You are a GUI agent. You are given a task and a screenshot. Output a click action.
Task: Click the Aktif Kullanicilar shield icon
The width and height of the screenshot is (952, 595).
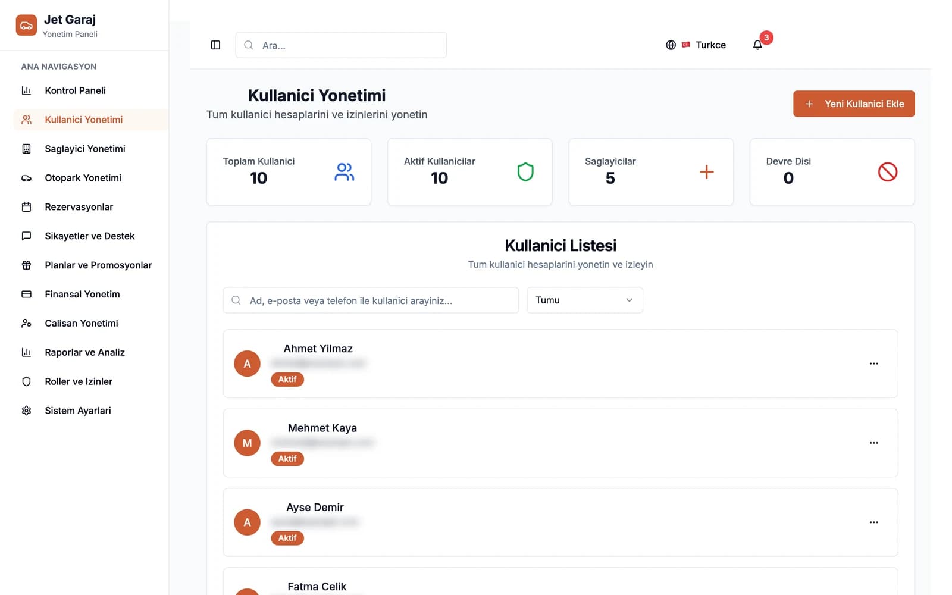point(525,172)
